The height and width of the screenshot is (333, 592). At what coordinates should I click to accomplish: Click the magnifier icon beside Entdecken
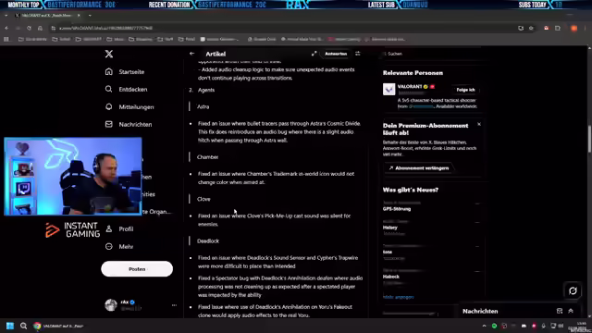point(109,89)
